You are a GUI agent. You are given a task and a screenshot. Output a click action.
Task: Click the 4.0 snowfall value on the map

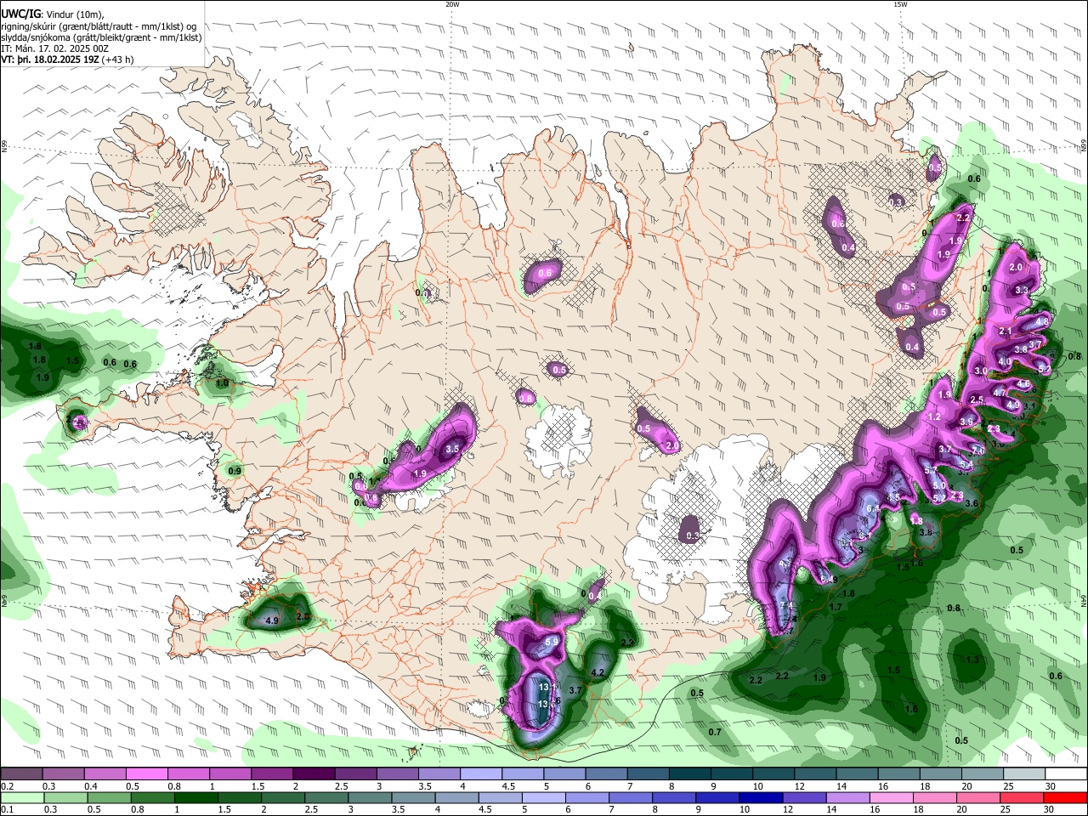[x=1004, y=361]
